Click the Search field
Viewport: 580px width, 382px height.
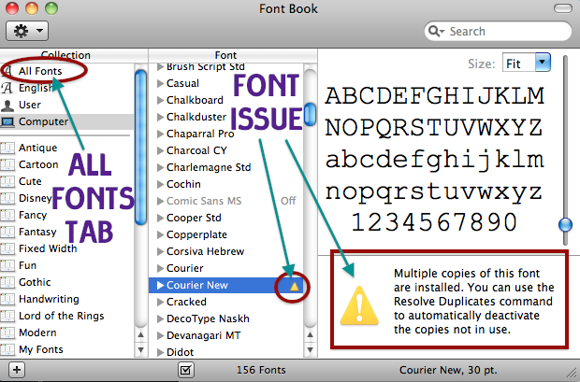498,32
